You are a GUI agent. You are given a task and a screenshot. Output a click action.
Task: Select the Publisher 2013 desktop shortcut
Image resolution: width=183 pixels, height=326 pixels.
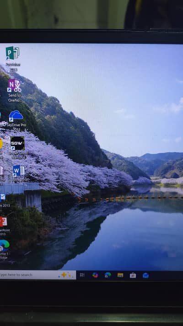(13, 58)
